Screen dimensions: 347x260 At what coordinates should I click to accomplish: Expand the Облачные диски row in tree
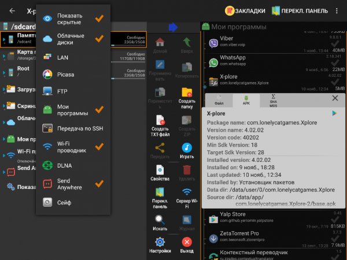click(x=4, y=122)
